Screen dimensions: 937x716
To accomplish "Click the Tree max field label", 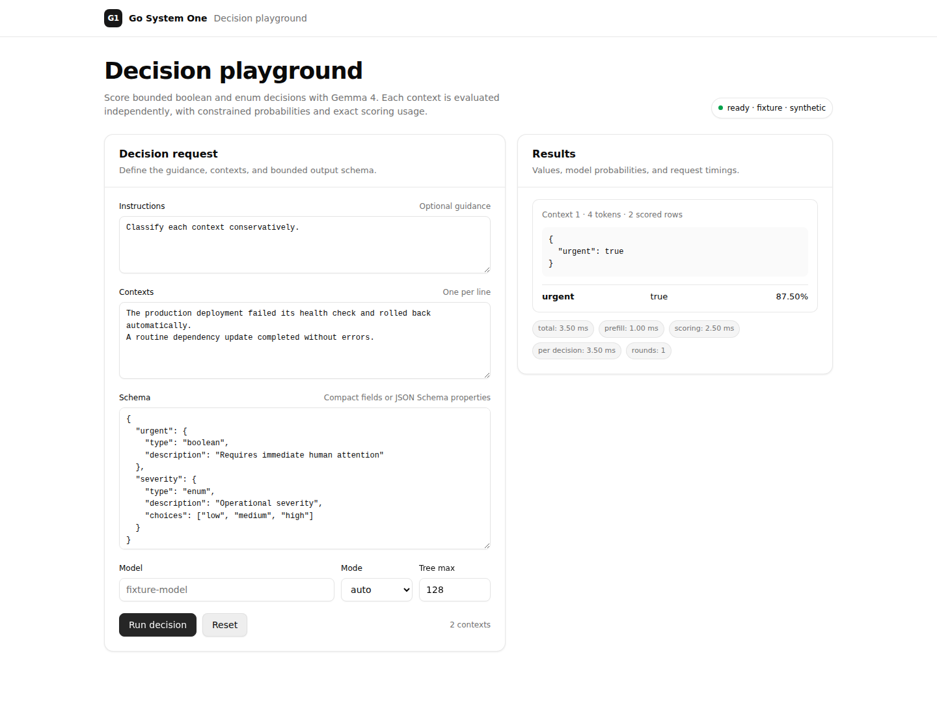I will coord(437,568).
